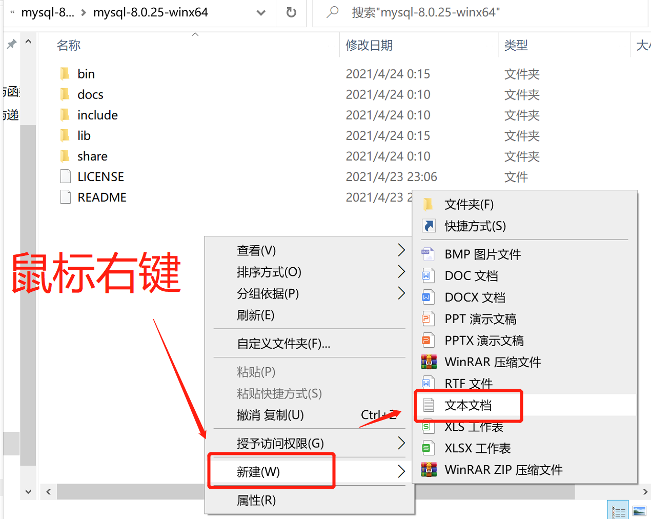Click the lib folder icon
This screenshot has height=519, width=651.
(x=65, y=135)
